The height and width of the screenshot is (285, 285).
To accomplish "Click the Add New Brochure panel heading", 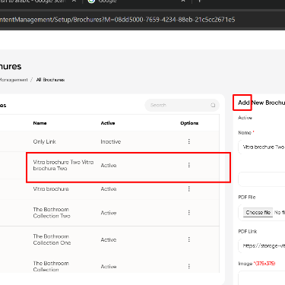I will tap(261, 103).
